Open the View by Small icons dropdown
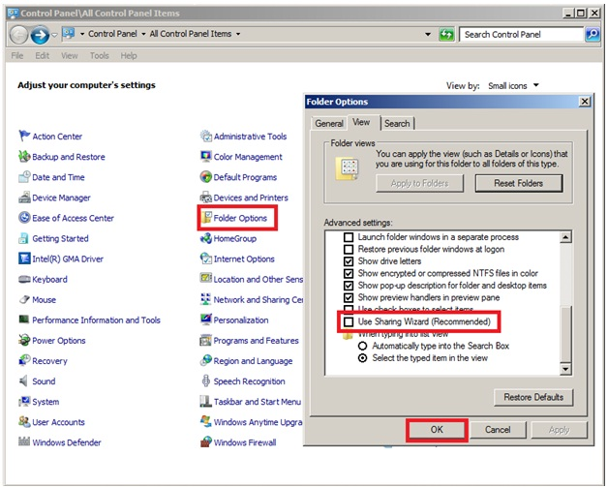Screen dimensions: 608x487 (x=513, y=86)
